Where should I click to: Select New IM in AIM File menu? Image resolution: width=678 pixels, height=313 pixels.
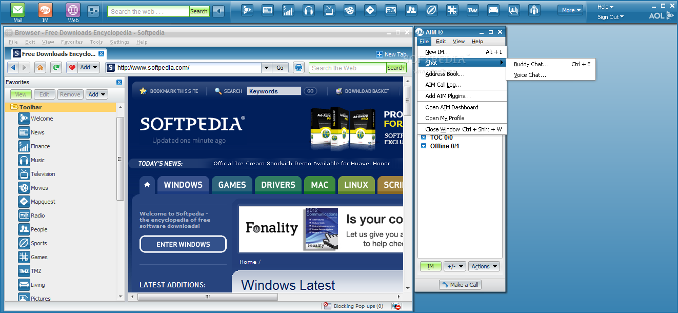click(462, 52)
